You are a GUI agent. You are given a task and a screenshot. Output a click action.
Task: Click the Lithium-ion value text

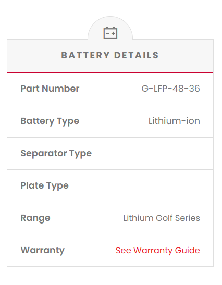click(174, 121)
